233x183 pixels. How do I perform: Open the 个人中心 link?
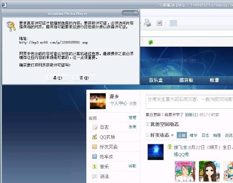coord(118,103)
